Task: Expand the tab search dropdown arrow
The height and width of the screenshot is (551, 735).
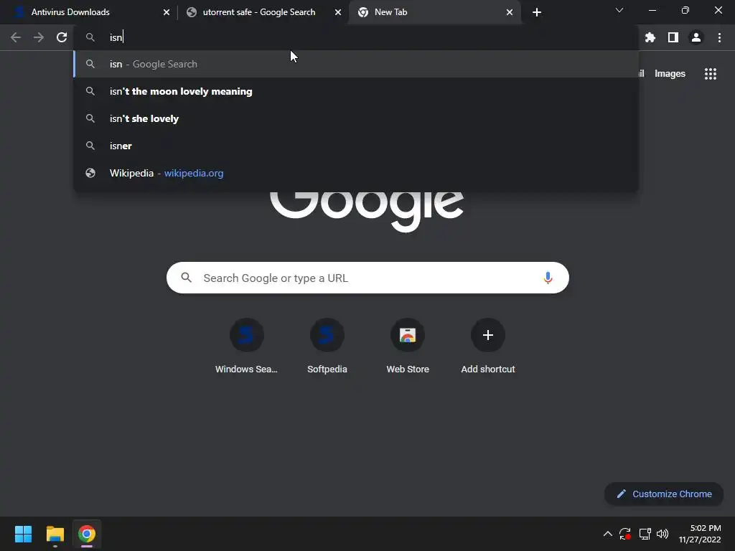Action: [619, 10]
